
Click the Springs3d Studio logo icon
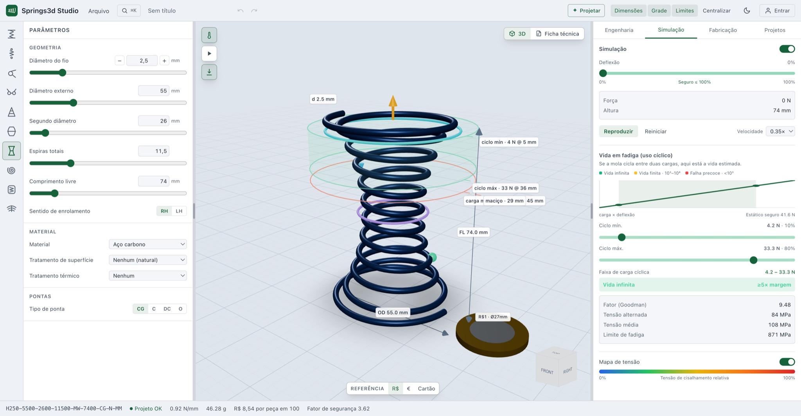click(12, 11)
